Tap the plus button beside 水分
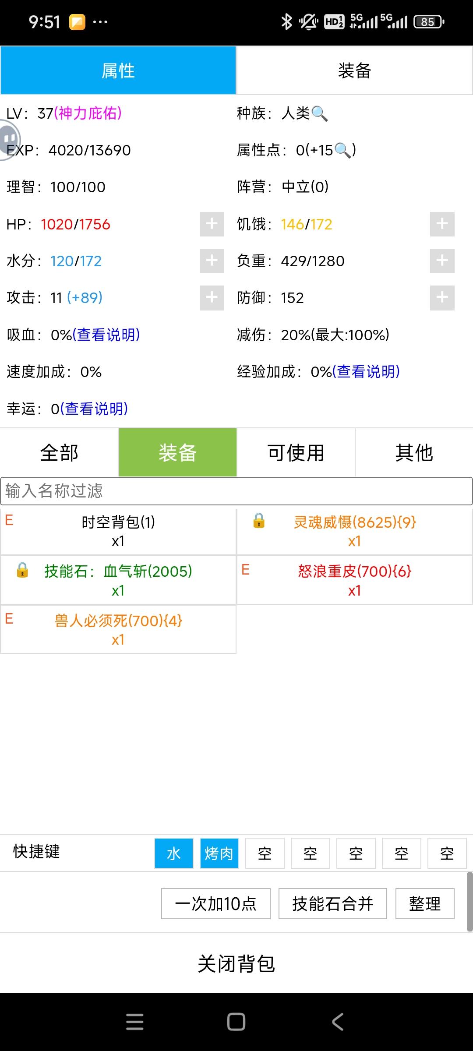Screen dimensions: 473x1051 (x=212, y=261)
